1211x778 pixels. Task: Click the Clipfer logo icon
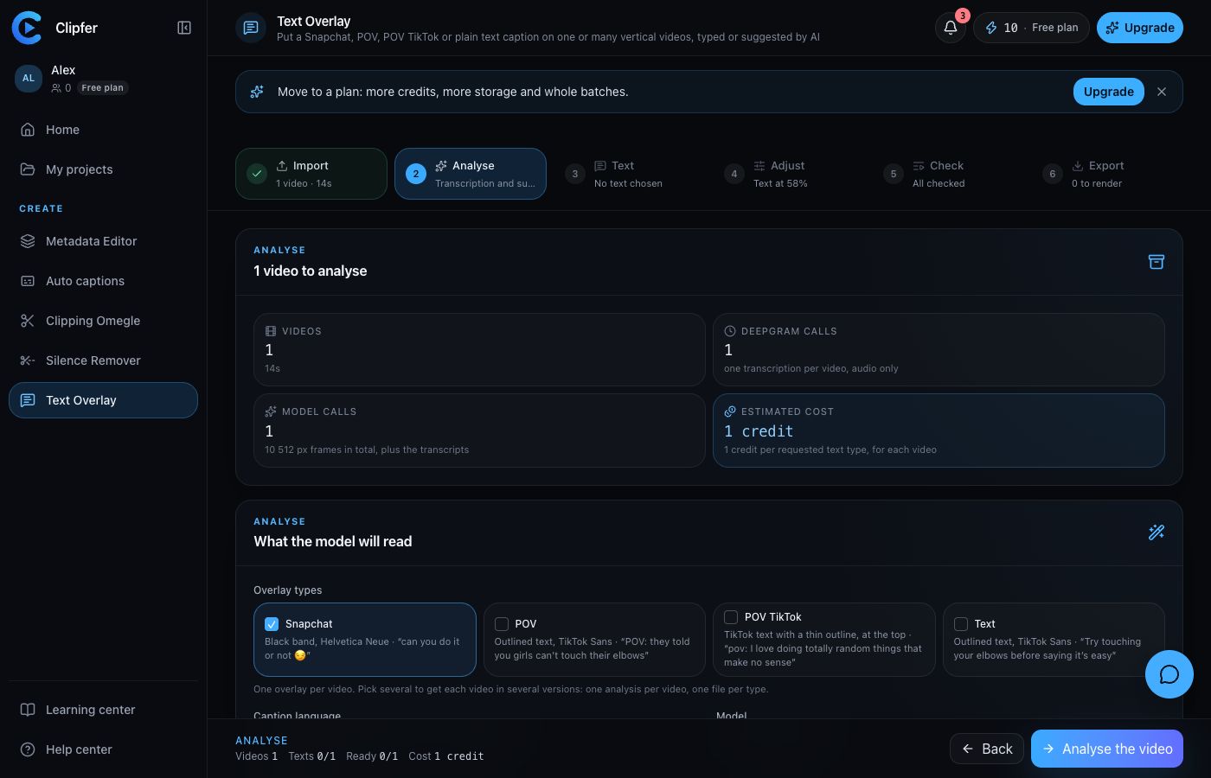tap(27, 28)
